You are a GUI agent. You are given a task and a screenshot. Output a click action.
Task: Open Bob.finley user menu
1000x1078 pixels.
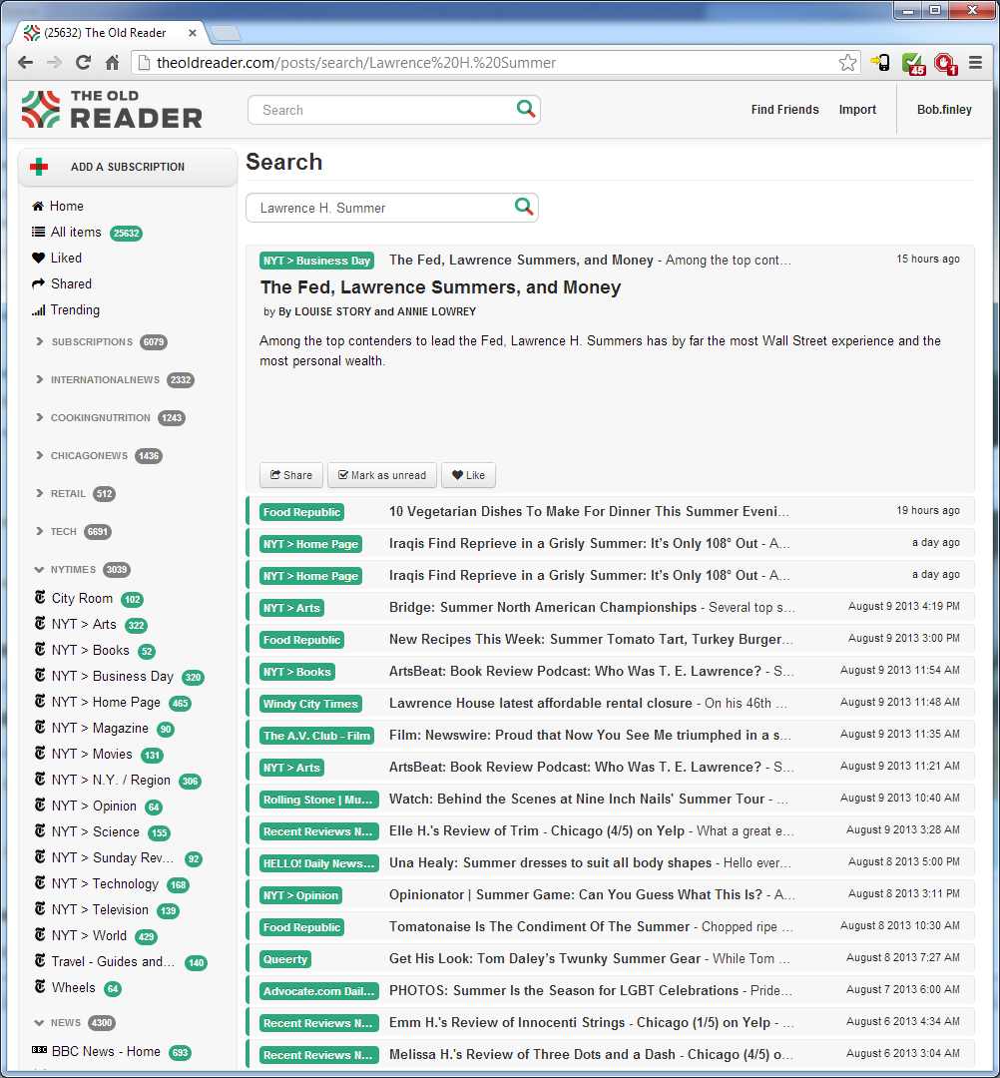click(944, 110)
